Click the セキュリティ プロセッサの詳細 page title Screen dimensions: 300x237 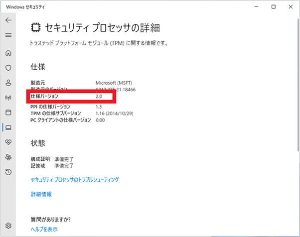point(102,28)
